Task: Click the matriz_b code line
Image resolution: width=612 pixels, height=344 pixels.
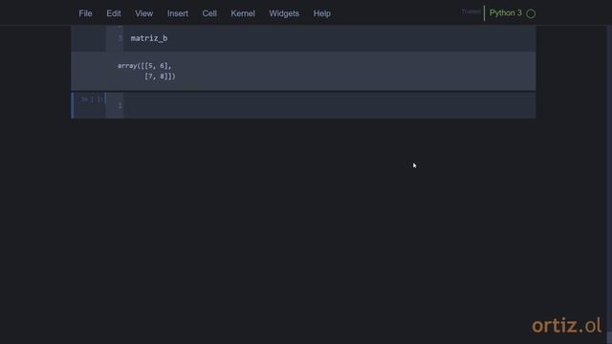Action: (149, 38)
